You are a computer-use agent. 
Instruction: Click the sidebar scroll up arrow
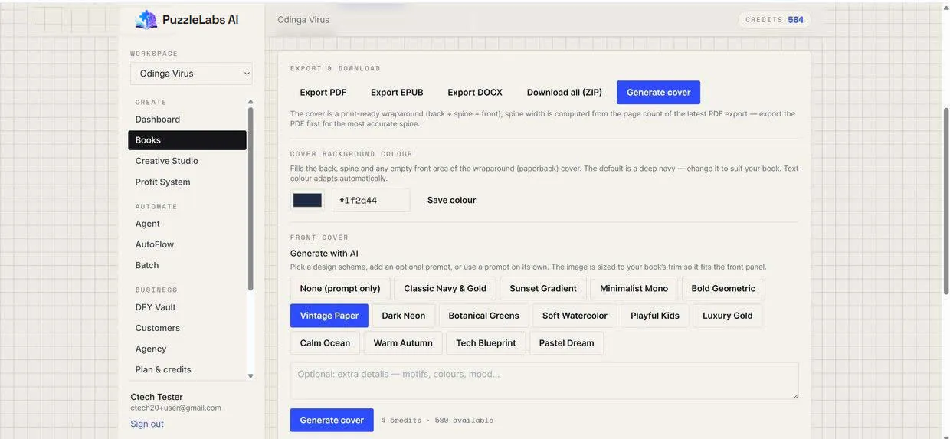(x=251, y=101)
